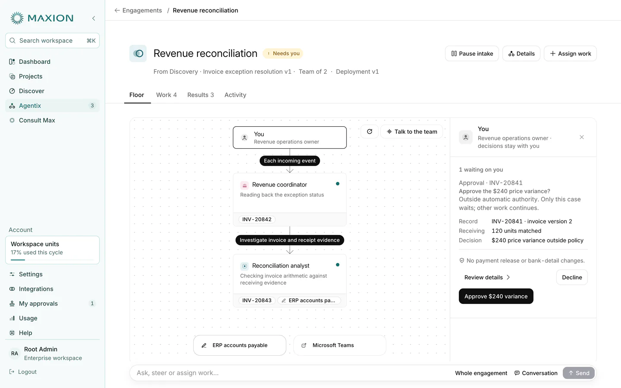Pause intake for this engagement

(472, 53)
